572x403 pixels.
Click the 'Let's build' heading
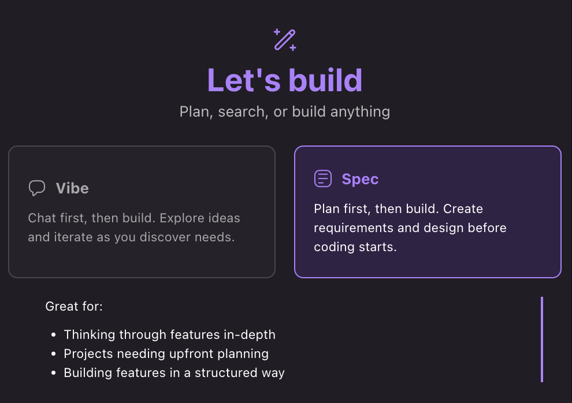point(284,80)
